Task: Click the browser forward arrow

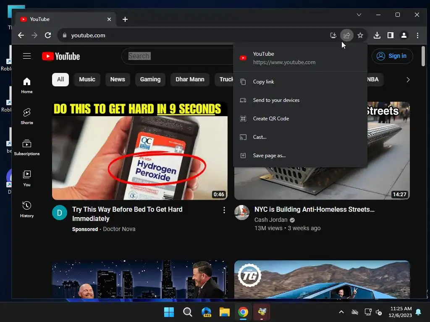Action: tap(34, 35)
